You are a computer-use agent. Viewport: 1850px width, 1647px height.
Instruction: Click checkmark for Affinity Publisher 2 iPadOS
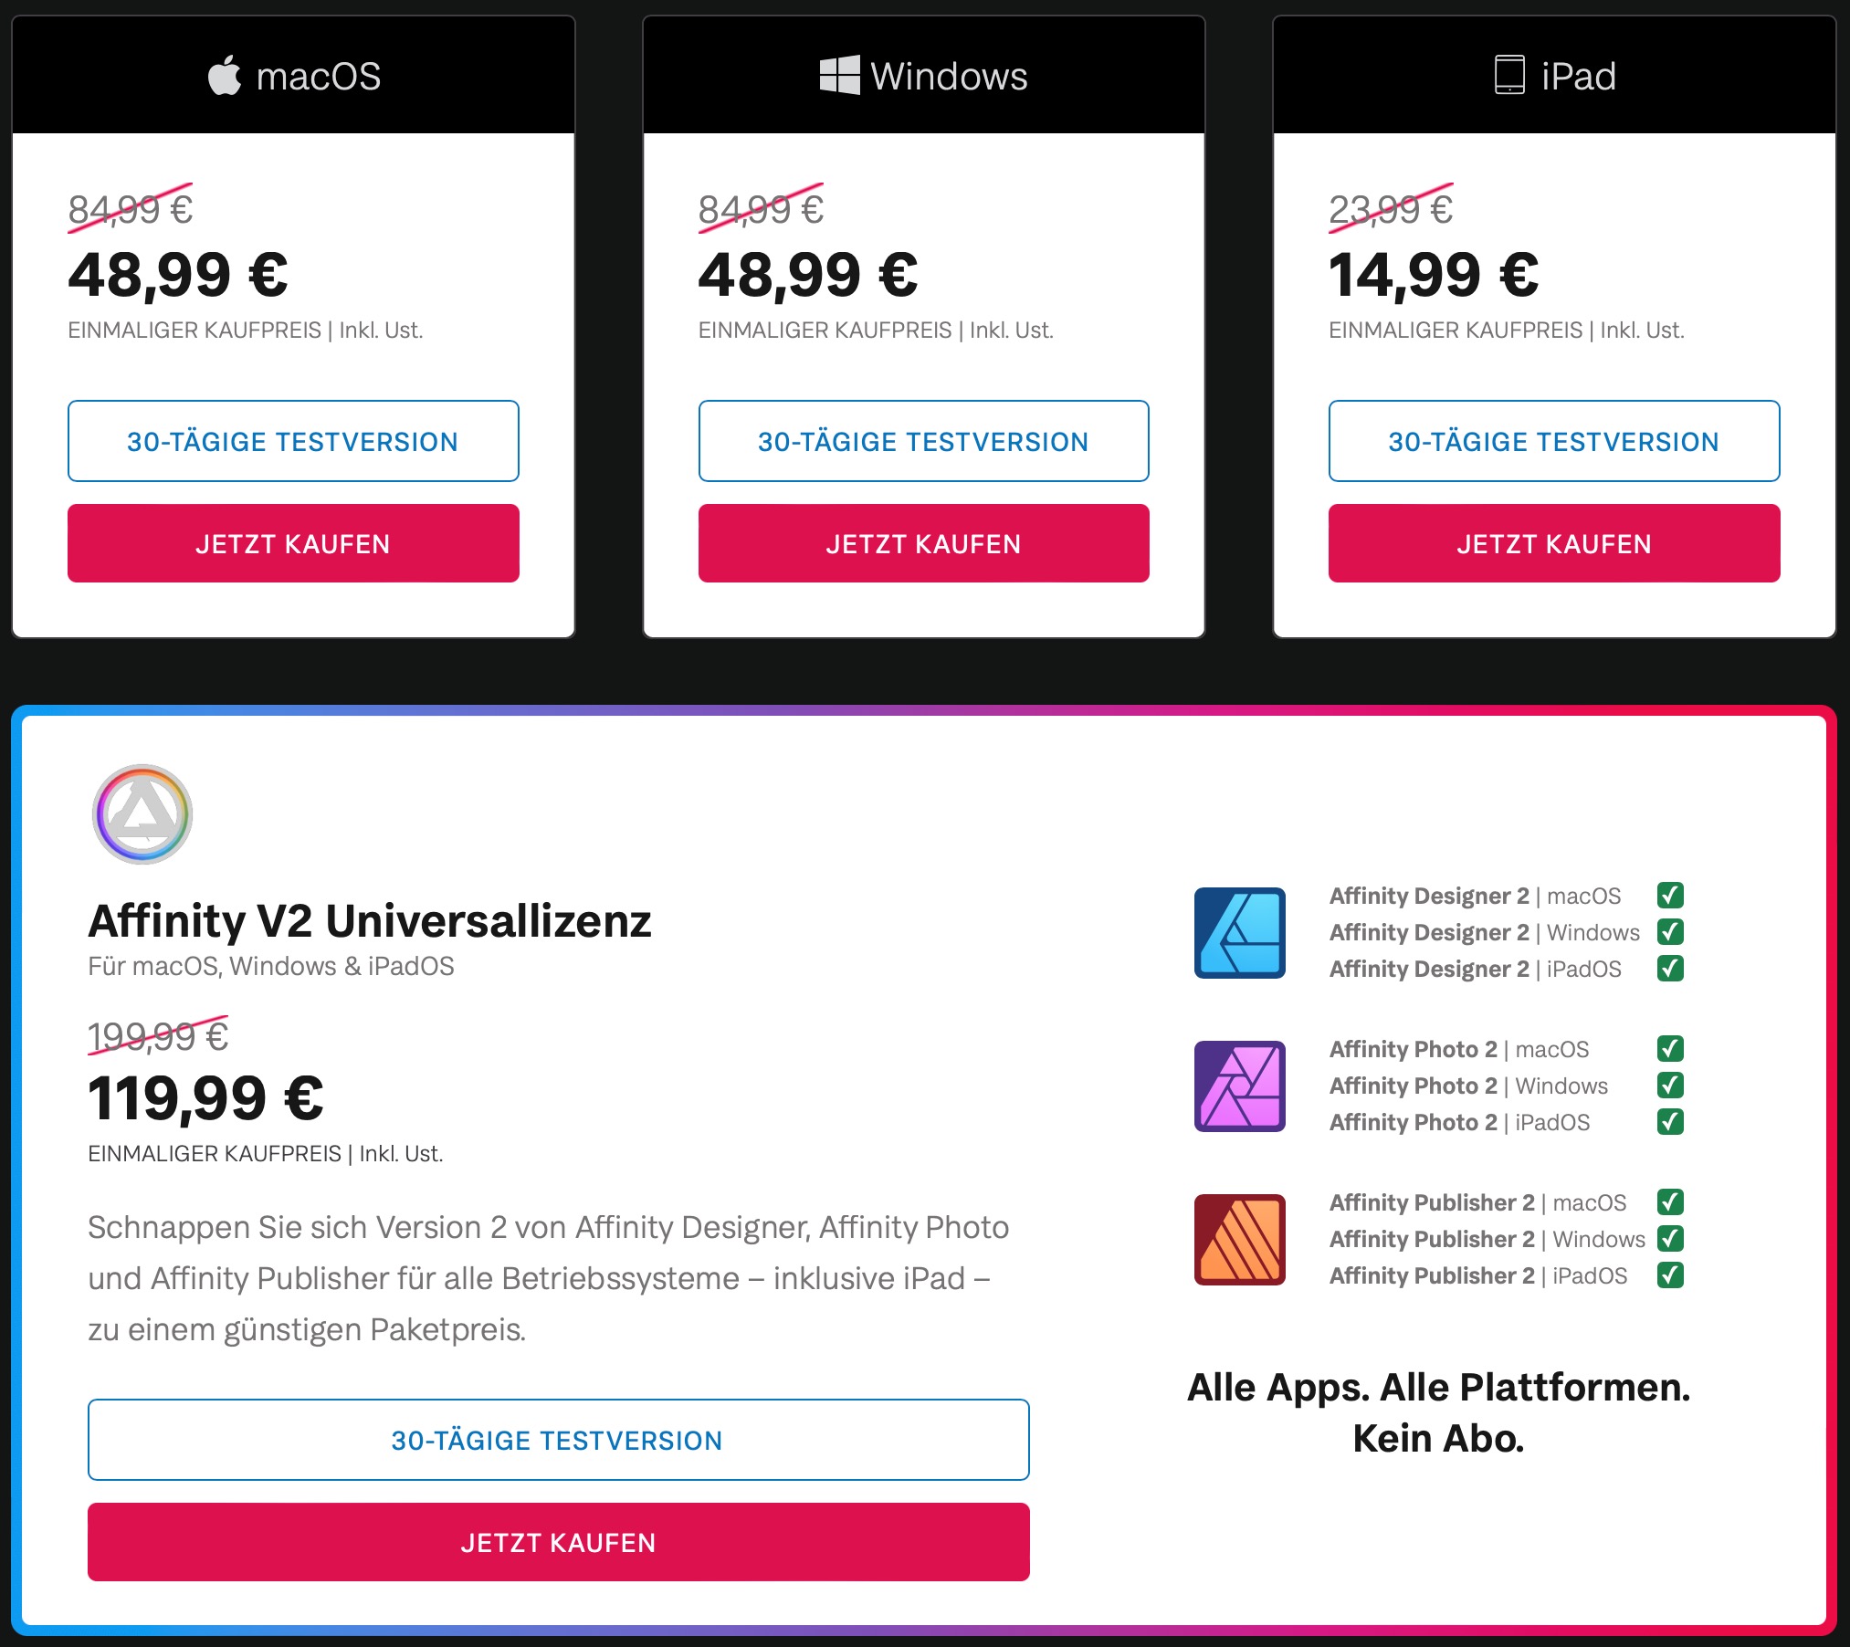coord(1670,1275)
